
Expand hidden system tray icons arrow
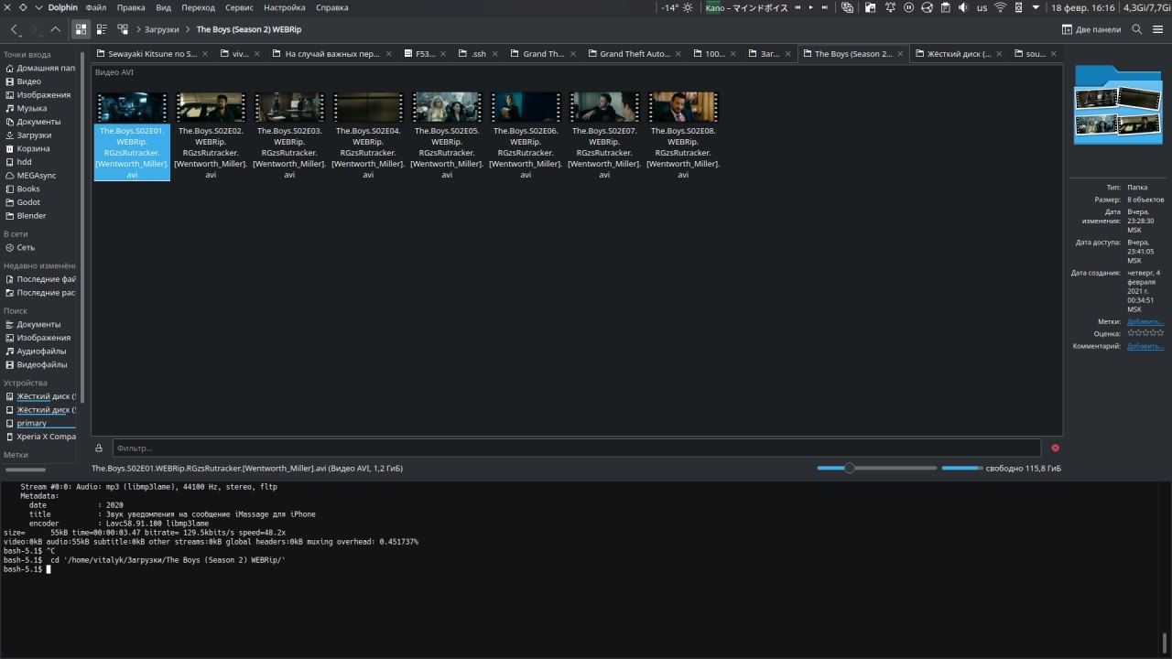tap(1036, 7)
